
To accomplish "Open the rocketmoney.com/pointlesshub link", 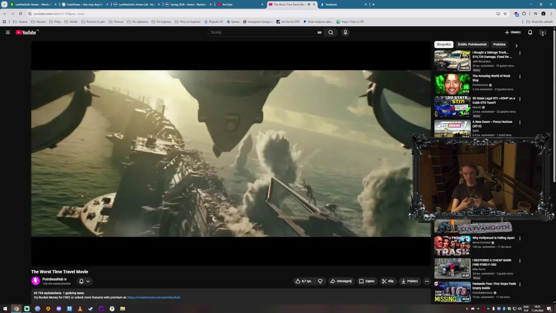I will point(154,297).
